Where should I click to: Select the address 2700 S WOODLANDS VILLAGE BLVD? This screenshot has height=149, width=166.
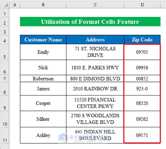(95, 119)
